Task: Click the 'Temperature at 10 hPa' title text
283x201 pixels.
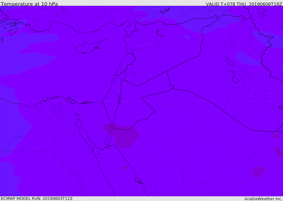Action: (29, 4)
